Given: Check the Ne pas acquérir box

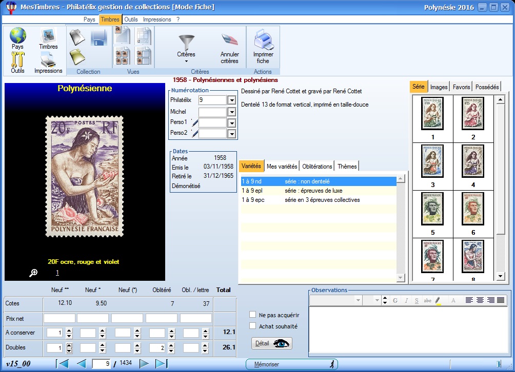Looking at the screenshot, I should click(252, 315).
